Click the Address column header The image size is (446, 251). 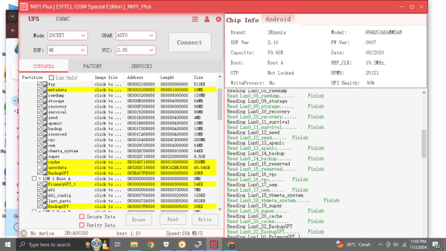[x=142, y=77]
